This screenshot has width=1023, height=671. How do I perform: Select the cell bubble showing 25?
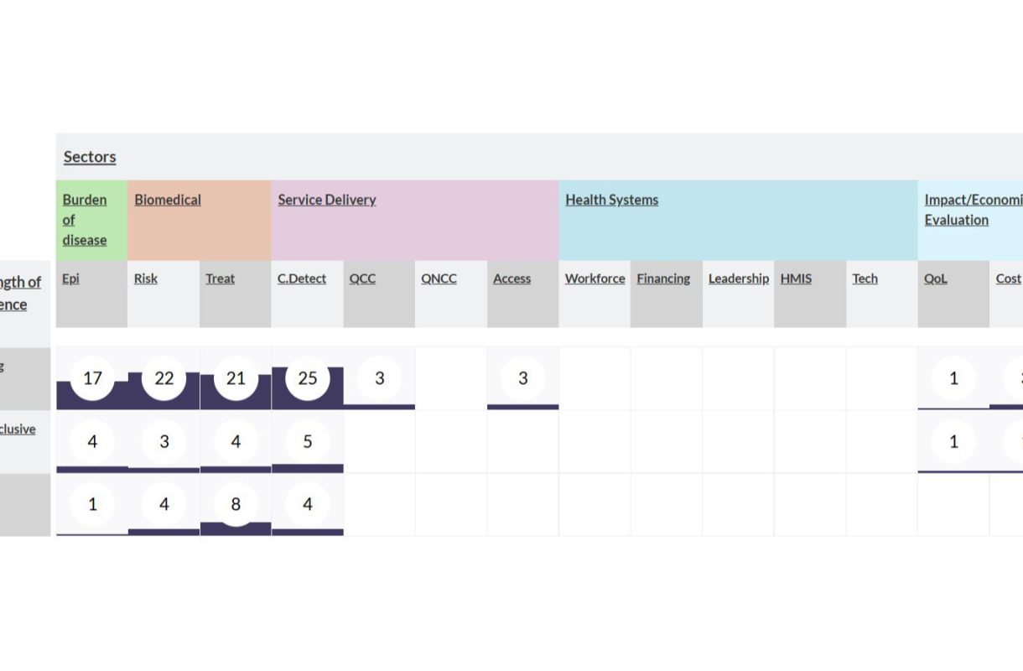308,378
